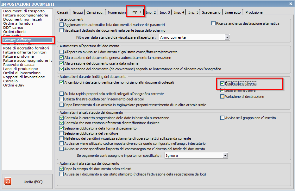295x191 pixels.
Task: Close the Impostazioni Documenti window
Action: tap(291, 3)
